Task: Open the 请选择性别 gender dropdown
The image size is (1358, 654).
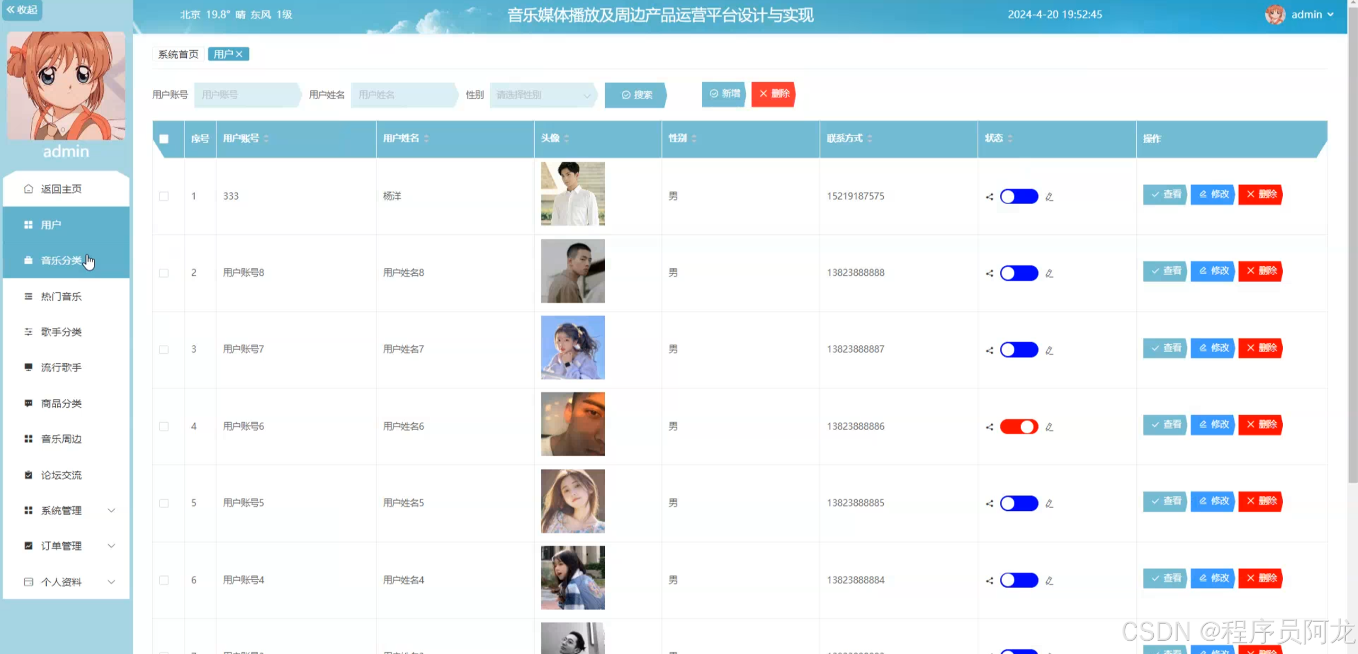Action: [x=542, y=95]
